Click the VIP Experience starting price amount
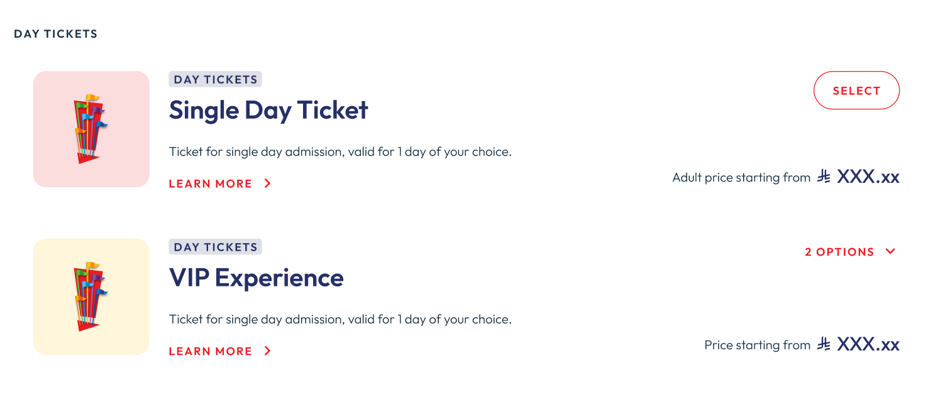This screenshot has height=402, width=933. [868, 345]
